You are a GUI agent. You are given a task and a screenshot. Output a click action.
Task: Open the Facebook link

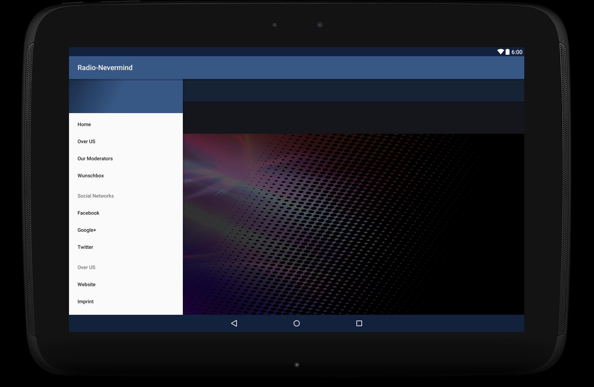[x=126, y=213]
